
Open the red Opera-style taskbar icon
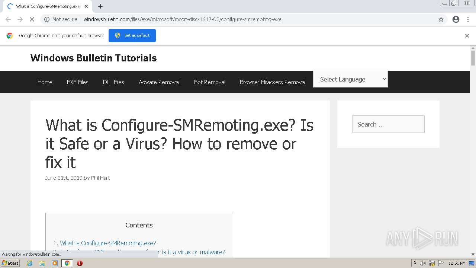pyautogui.click(x=80, y=263)
